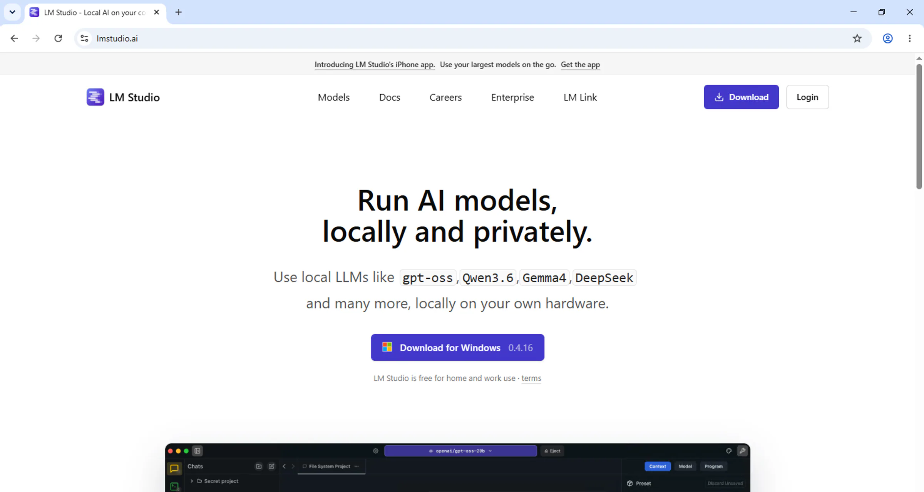Image resolution: width=924 pixels, height=492 pixels.
Task: Click Download for Windows 0.4.16
Action: [x=457, y=347]
